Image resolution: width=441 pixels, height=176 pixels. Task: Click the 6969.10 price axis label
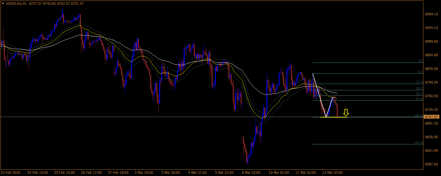tap(432, 14)
